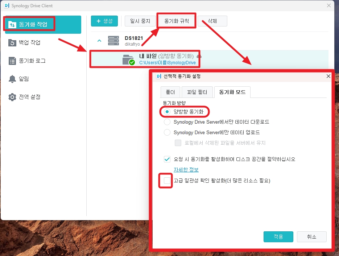Switch to the 파일 필터 tab
The image size is (339, 256).
coord(197,92)
